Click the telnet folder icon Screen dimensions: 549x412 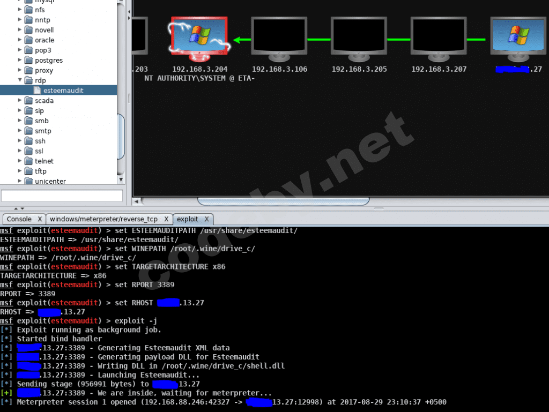pos(29,161)
